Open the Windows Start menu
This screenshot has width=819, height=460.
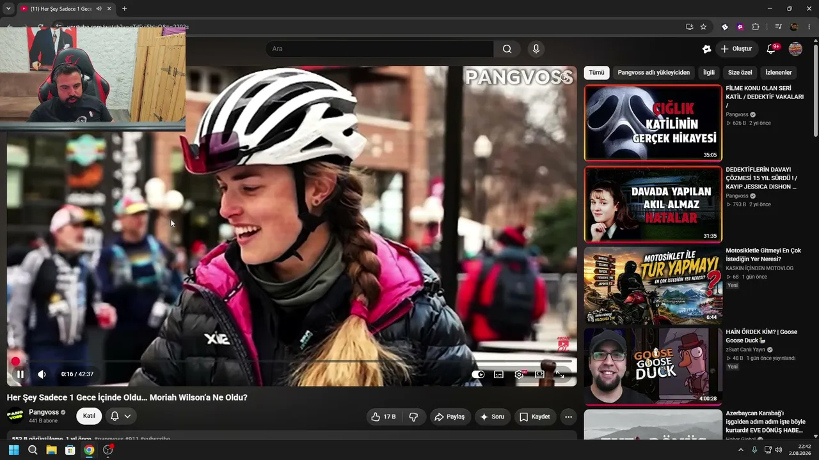tap(13, 450)
